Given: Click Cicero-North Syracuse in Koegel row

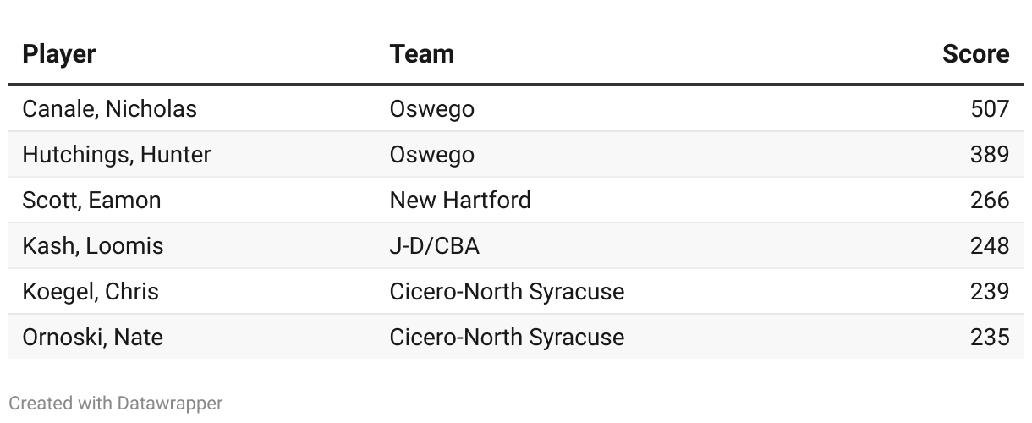Looking at the screenshot, I should [507, 292].
